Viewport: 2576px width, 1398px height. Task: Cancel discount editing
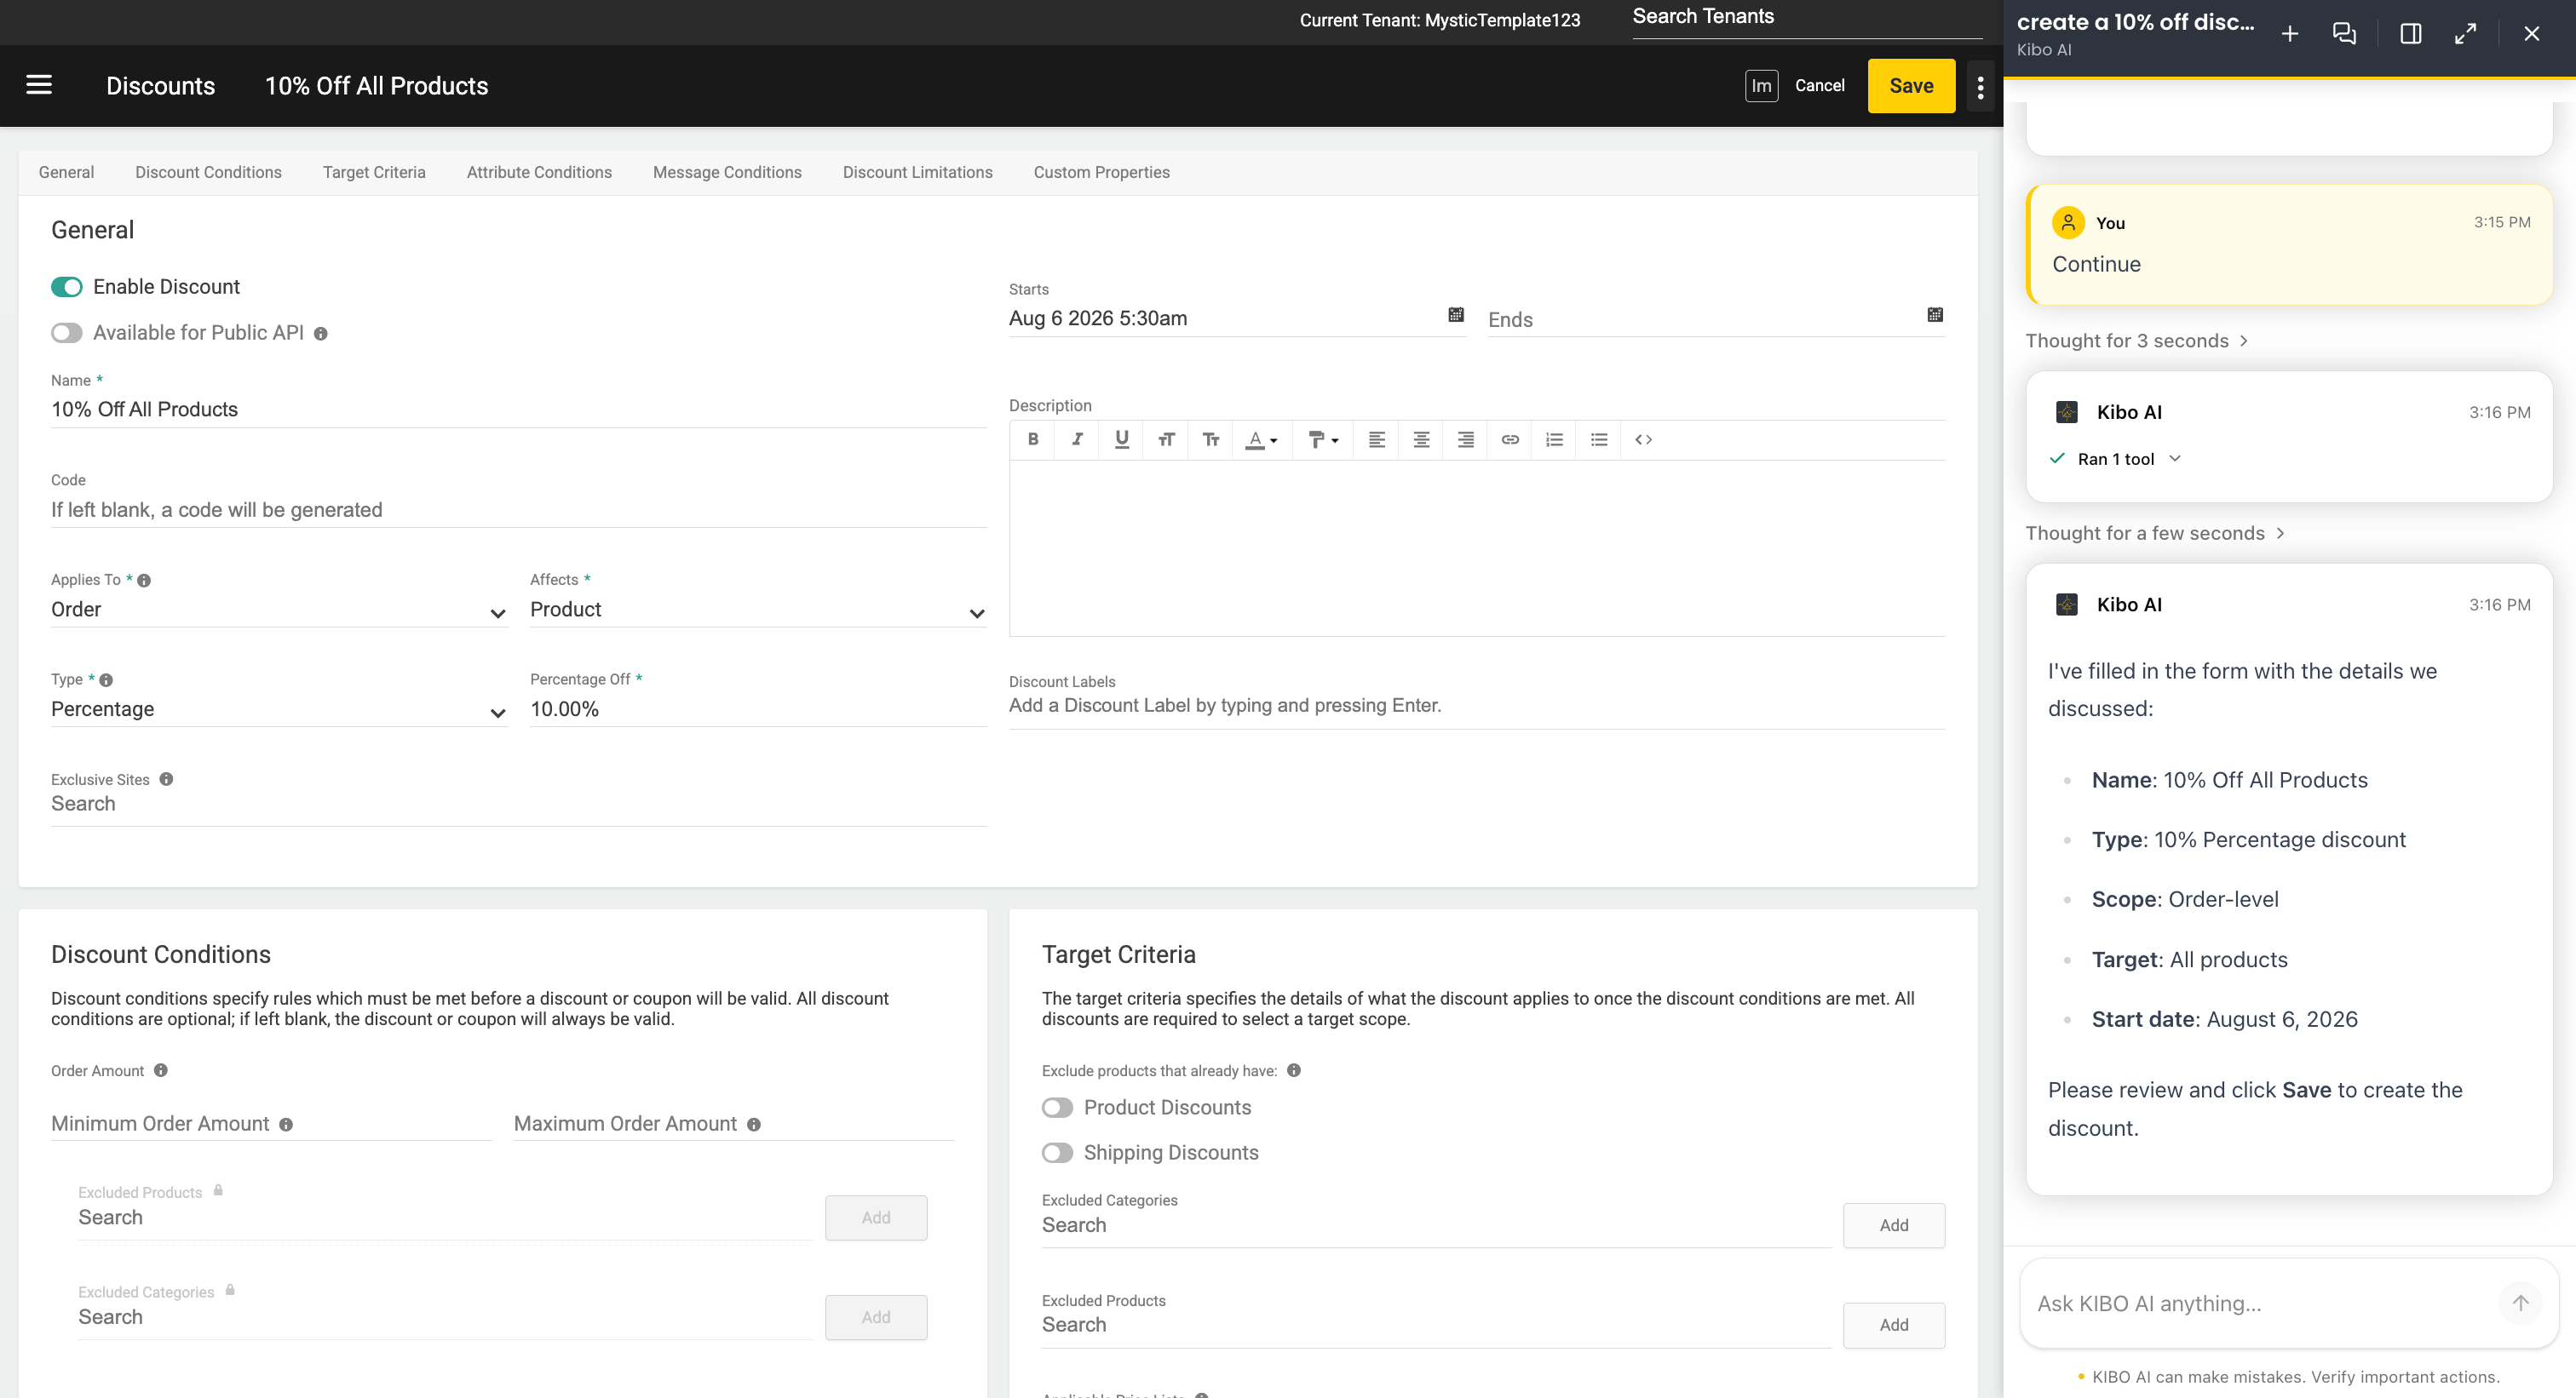click(x=1819, y=86)
